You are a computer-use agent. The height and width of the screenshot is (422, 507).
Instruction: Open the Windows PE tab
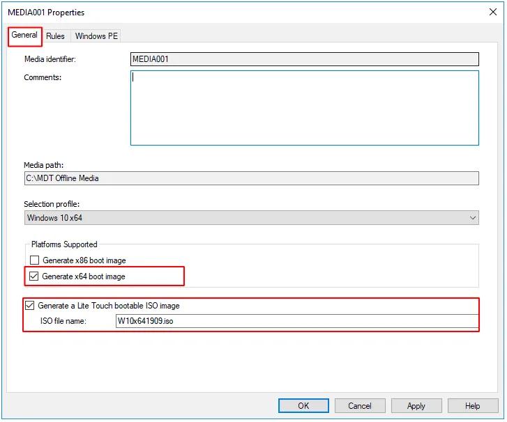pyautogui.click(x=96, y=36)
